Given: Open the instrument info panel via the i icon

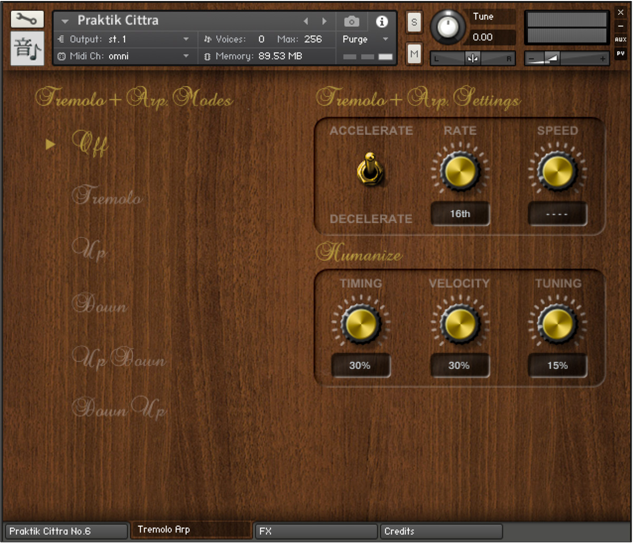Looking at the screenshot, I should tap(382, 21).
